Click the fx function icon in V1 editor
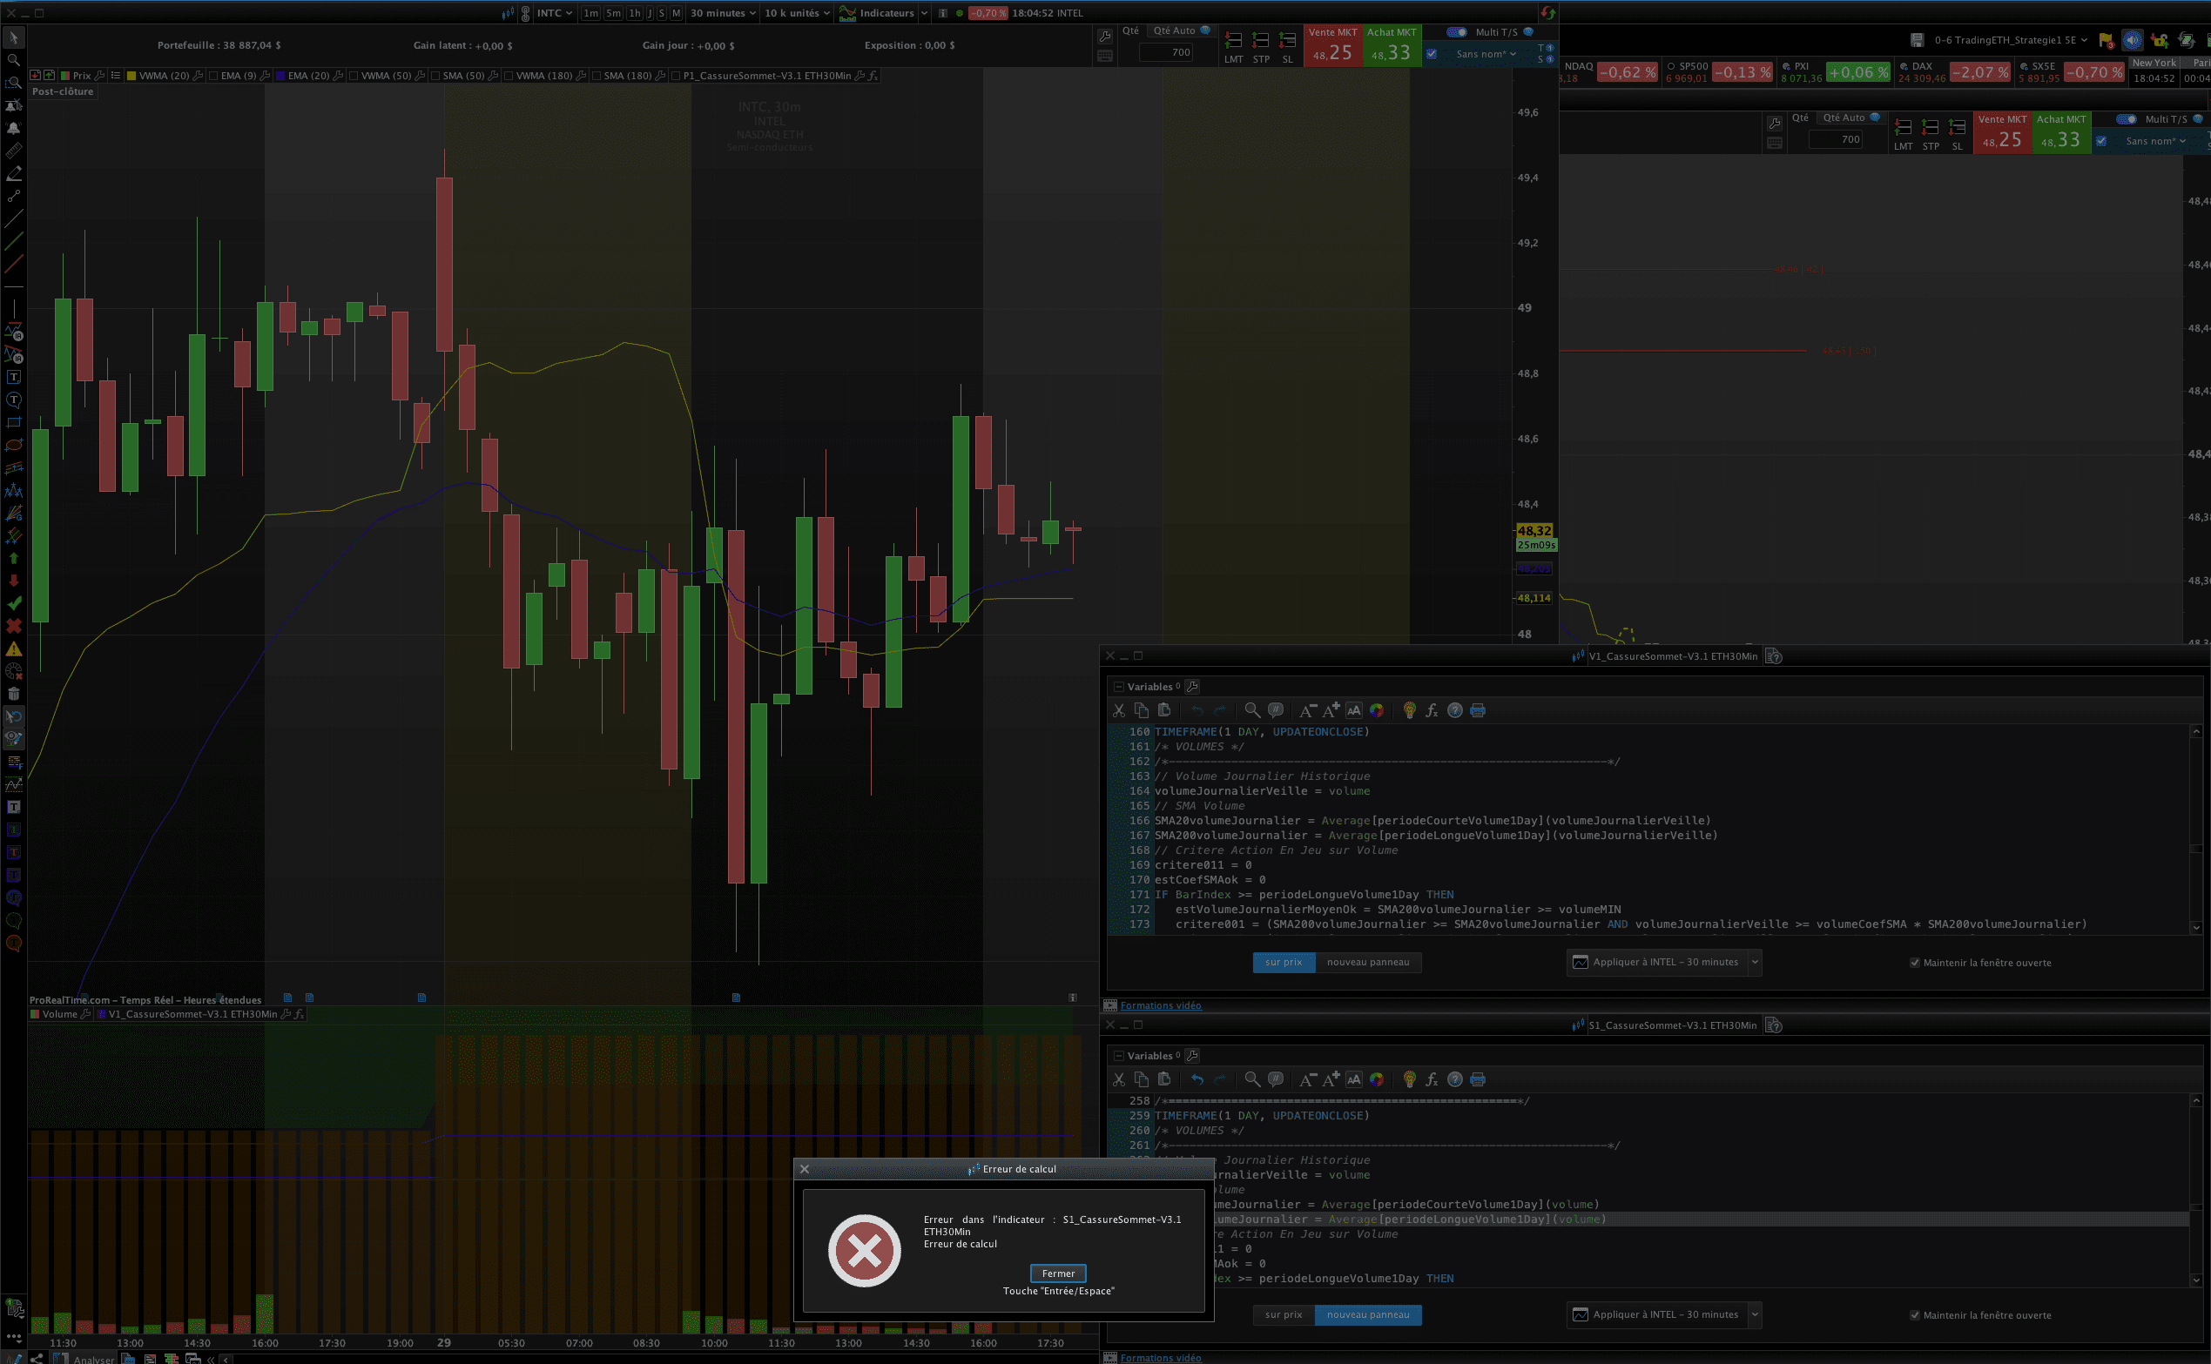Viewport: 2211px width, 1364px height. (1432, 711)
